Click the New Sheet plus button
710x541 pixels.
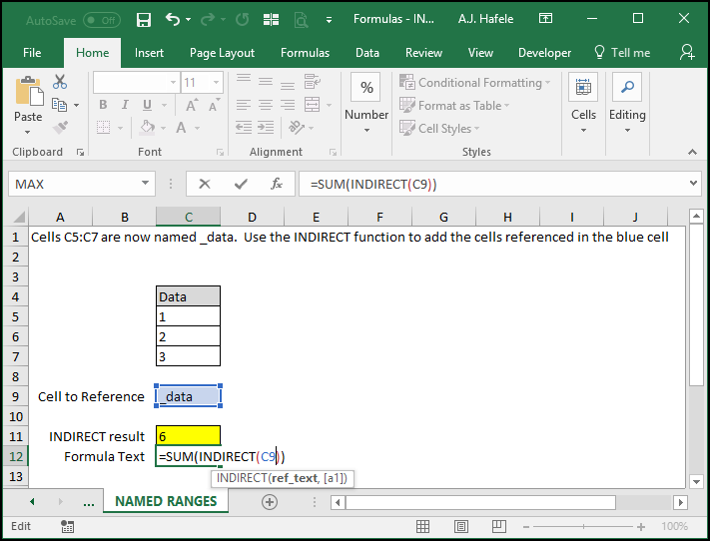tap(270, 502)
